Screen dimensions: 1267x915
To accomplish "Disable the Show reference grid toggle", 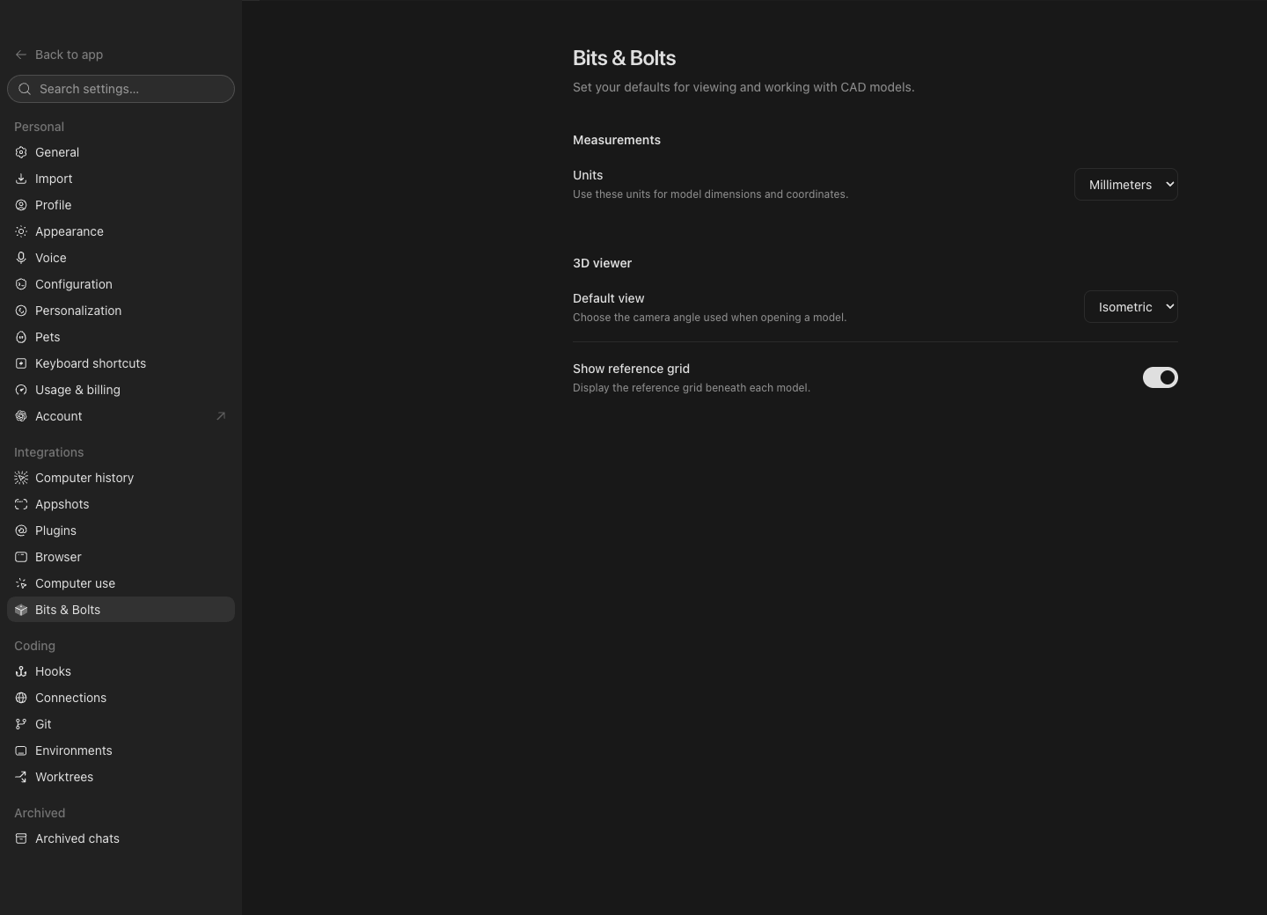I will 1160,377.
